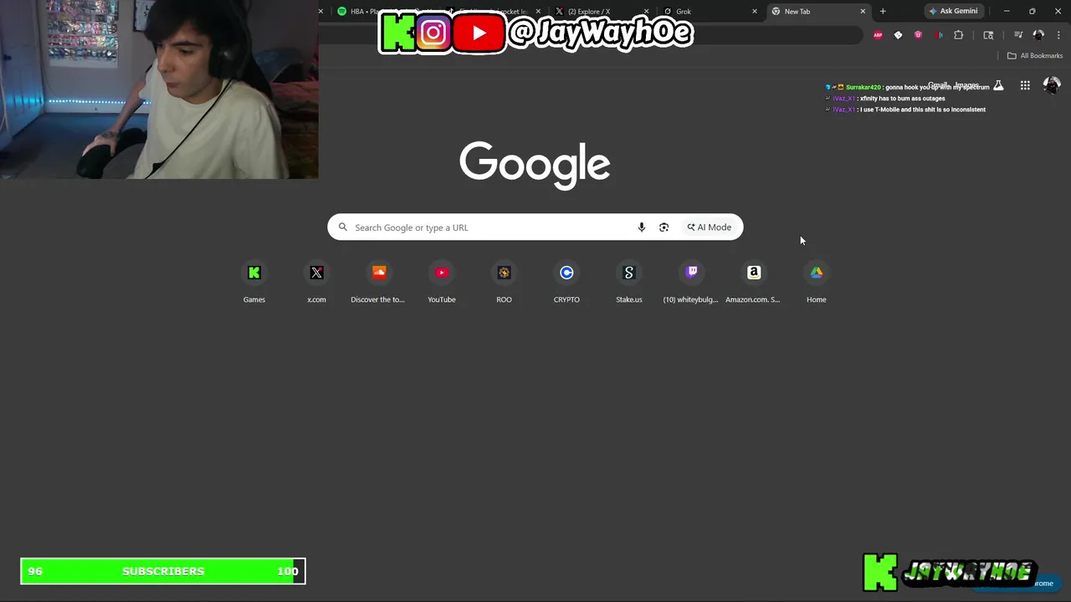Open the x.com shortcut
This screenshot has width=1071, height=602.
[x=316, y=283]
